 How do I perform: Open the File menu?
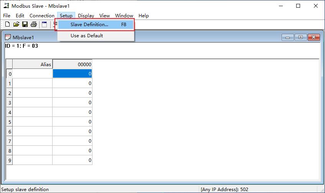[7, 16]
